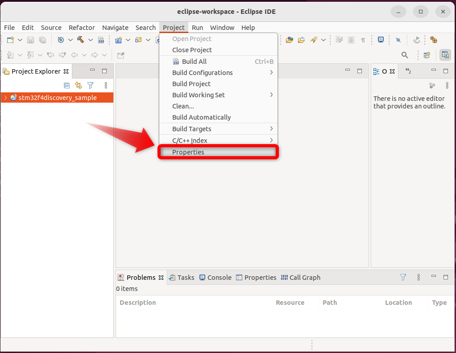Click Next Annotation icon in toolbar

pos(10,55)
